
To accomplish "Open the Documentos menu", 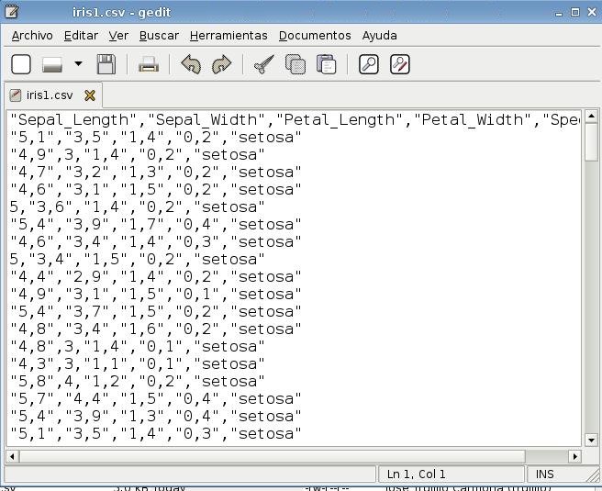I will [x=315, y=35].
